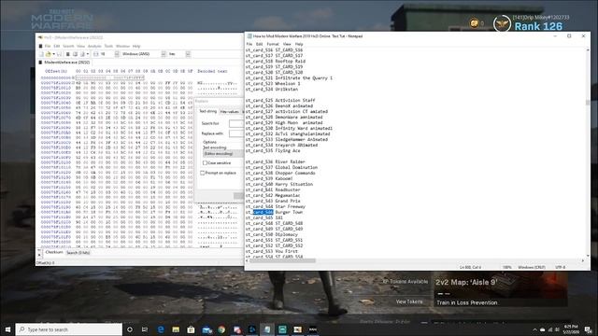Open Cortana from the taskbar

click(x=130, y=329)
